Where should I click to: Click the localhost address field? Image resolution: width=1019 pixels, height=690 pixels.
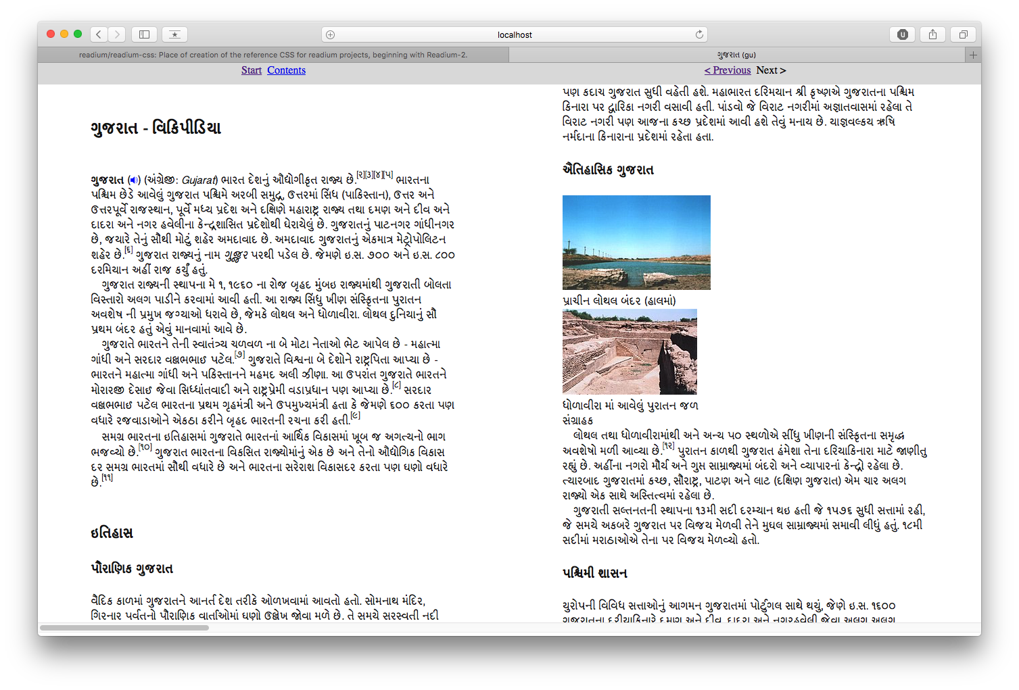pos(514,34)
